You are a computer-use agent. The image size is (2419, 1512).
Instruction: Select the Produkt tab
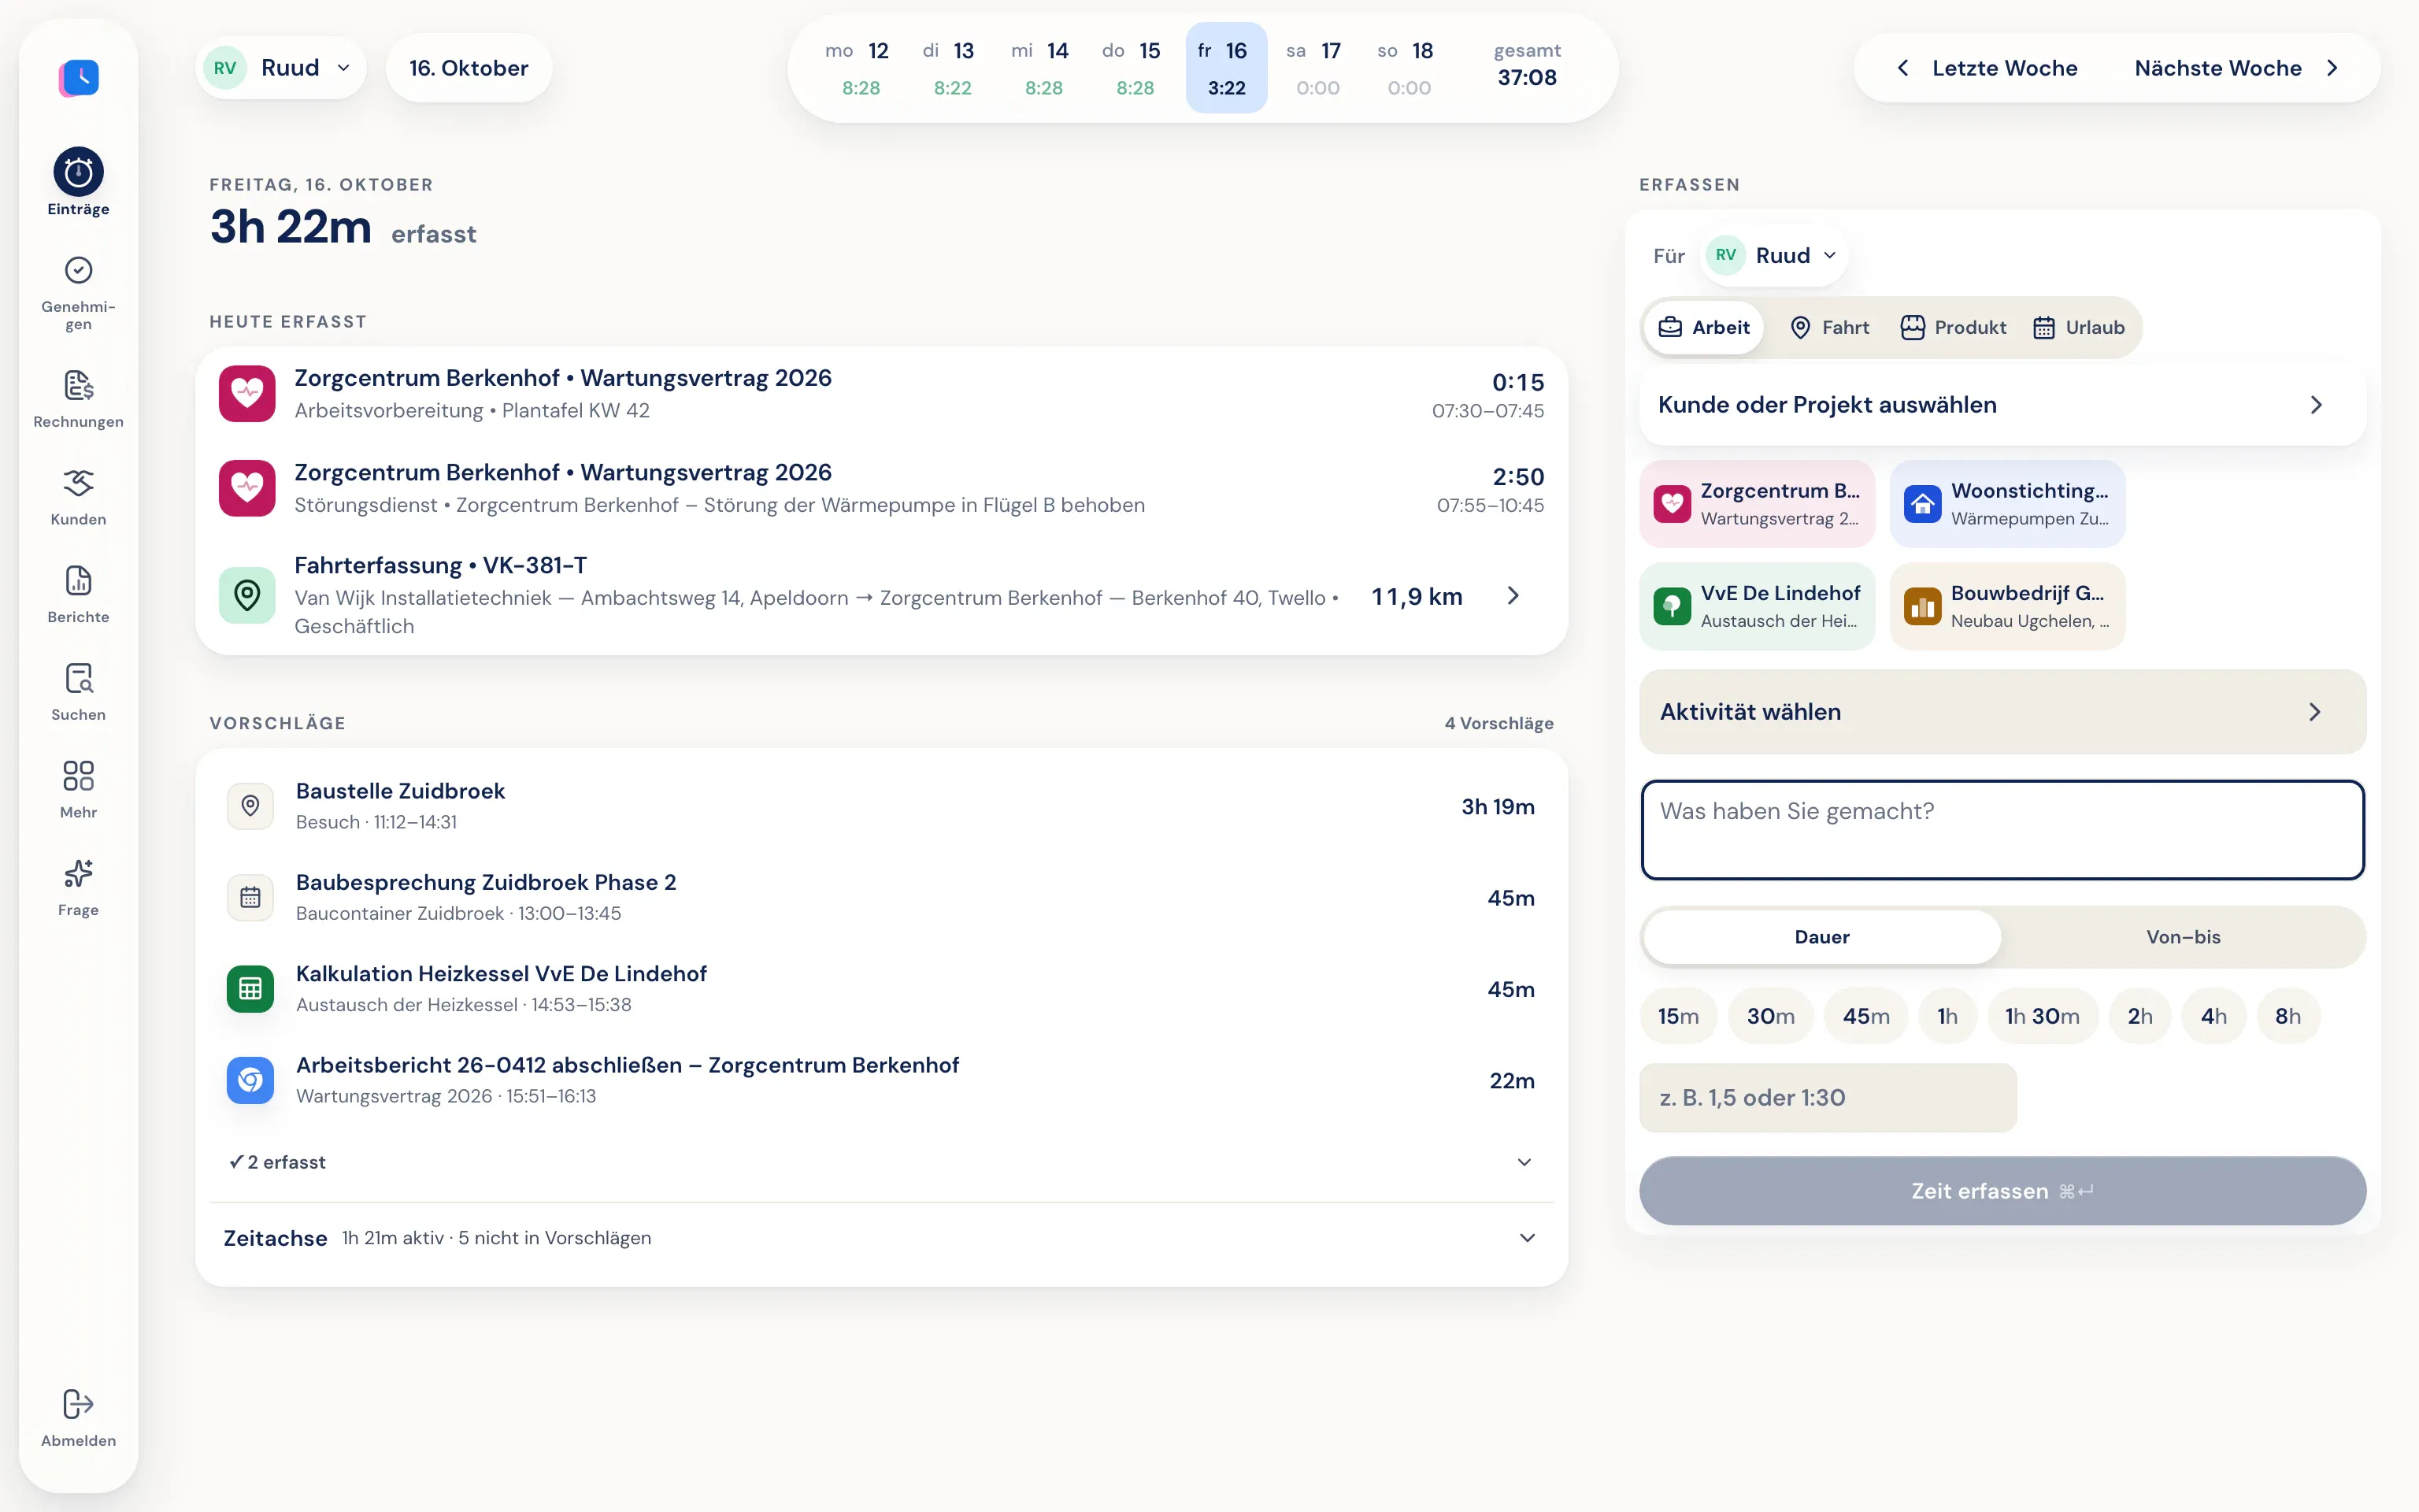1953,327
